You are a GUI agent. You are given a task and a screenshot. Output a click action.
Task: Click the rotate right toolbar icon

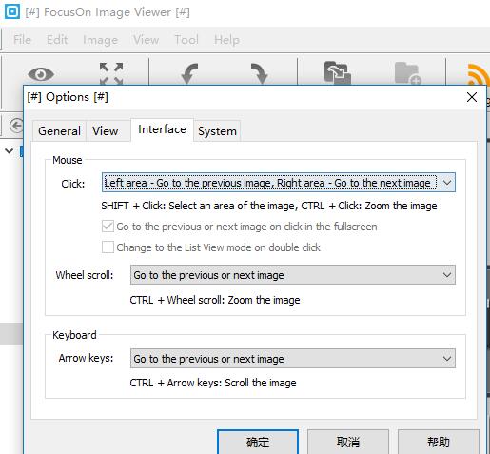(260, 73)
